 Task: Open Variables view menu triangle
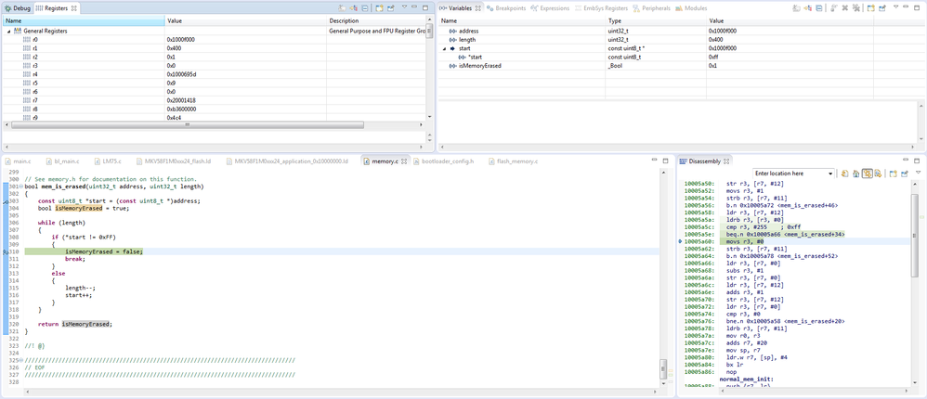coord(895,6)
